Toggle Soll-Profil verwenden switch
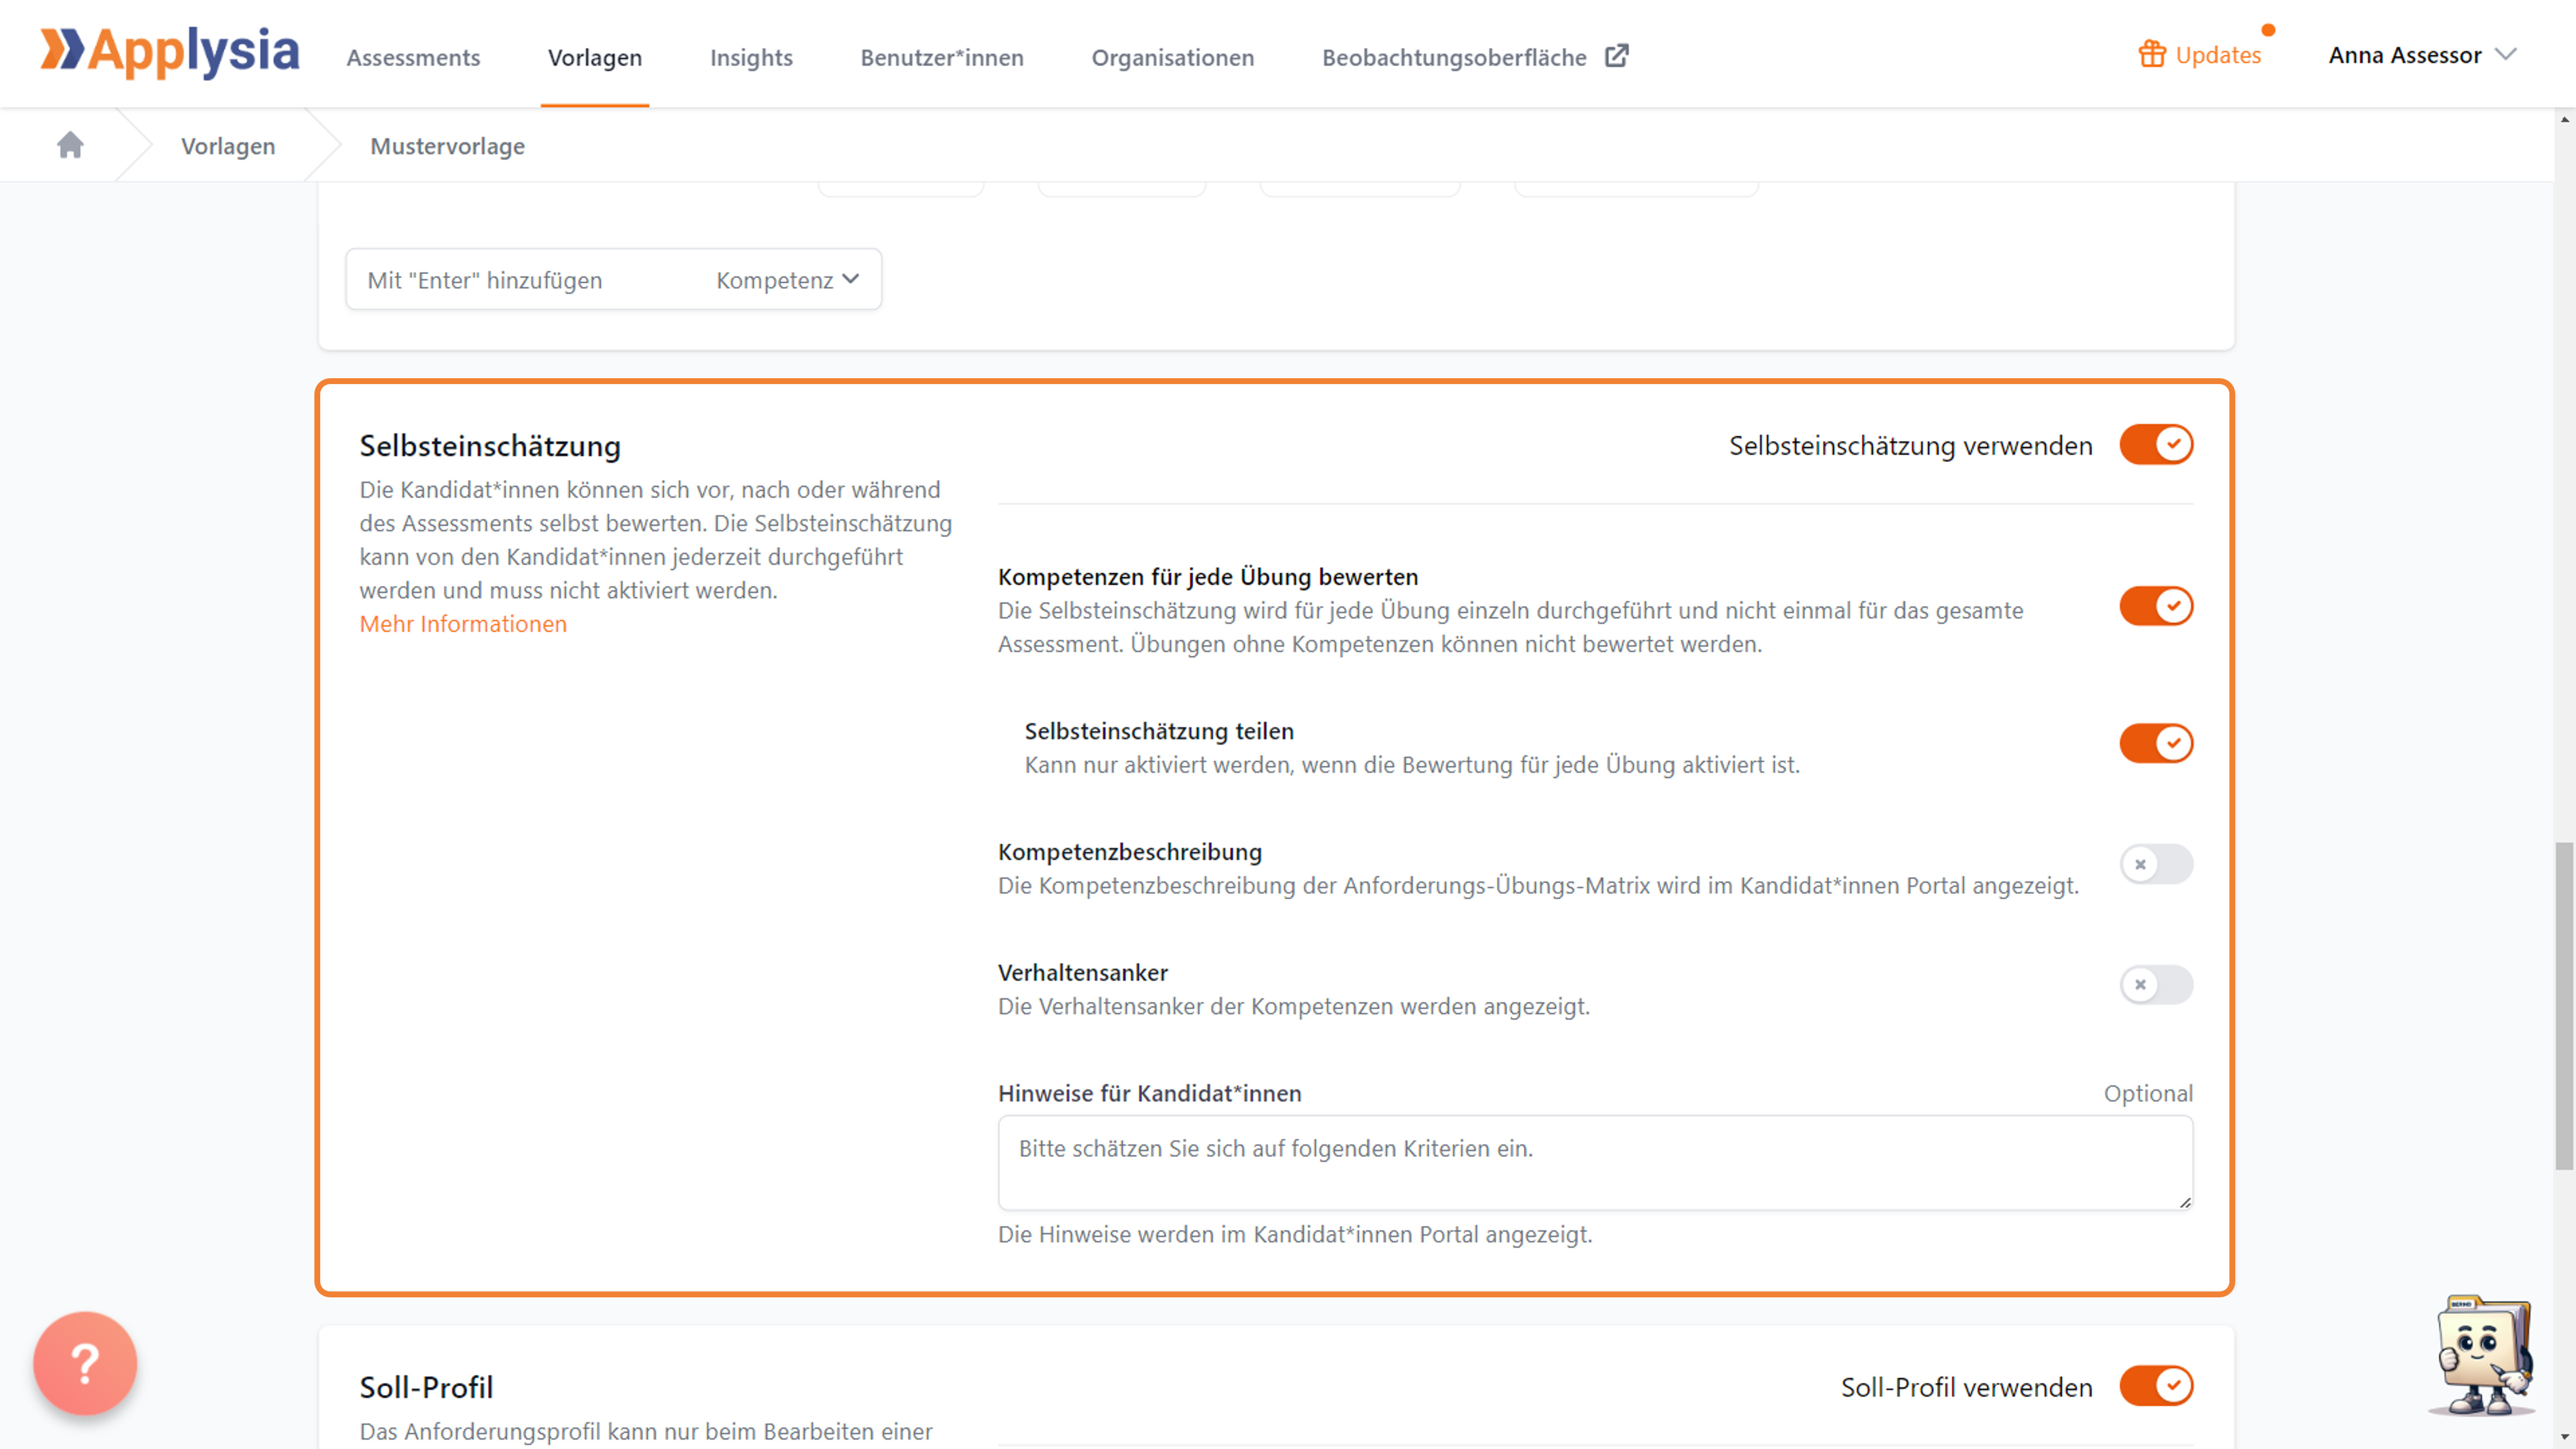 point(2156,1386)
